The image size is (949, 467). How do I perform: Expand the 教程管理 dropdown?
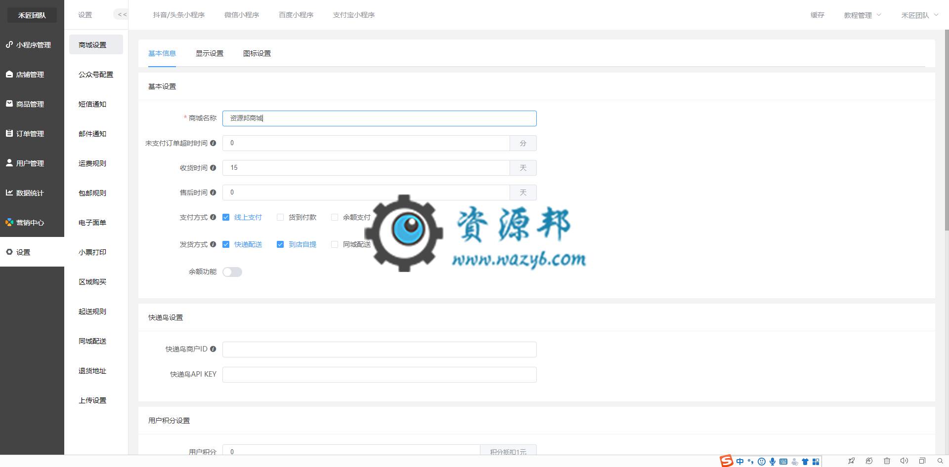point(863,15)
